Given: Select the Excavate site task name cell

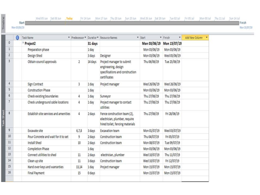Looking at the screenshot, I should (x=46, y=130).
